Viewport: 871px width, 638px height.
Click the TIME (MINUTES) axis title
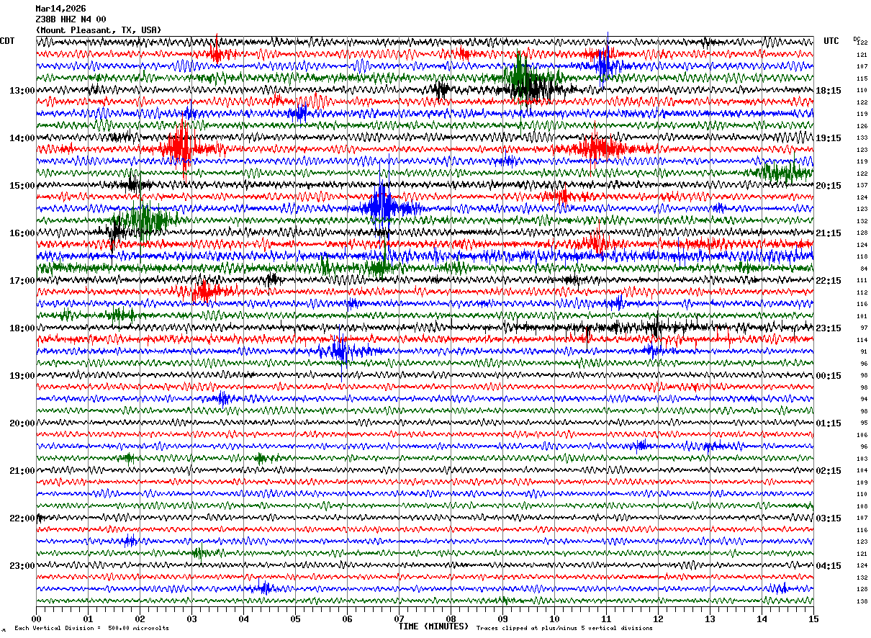coord(433,626)
